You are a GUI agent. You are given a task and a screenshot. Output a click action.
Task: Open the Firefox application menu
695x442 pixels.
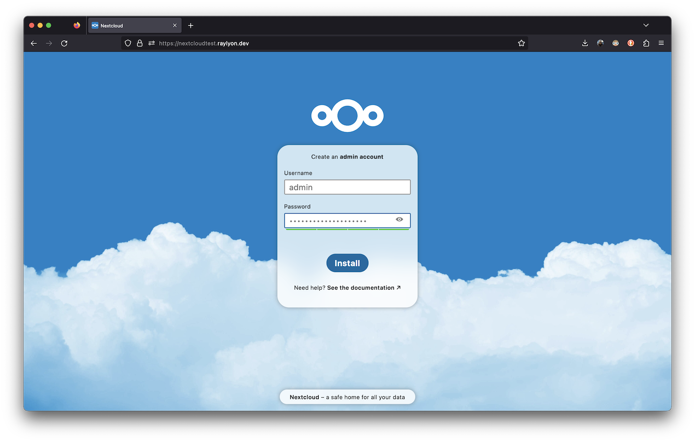click(x=661, y=43)
